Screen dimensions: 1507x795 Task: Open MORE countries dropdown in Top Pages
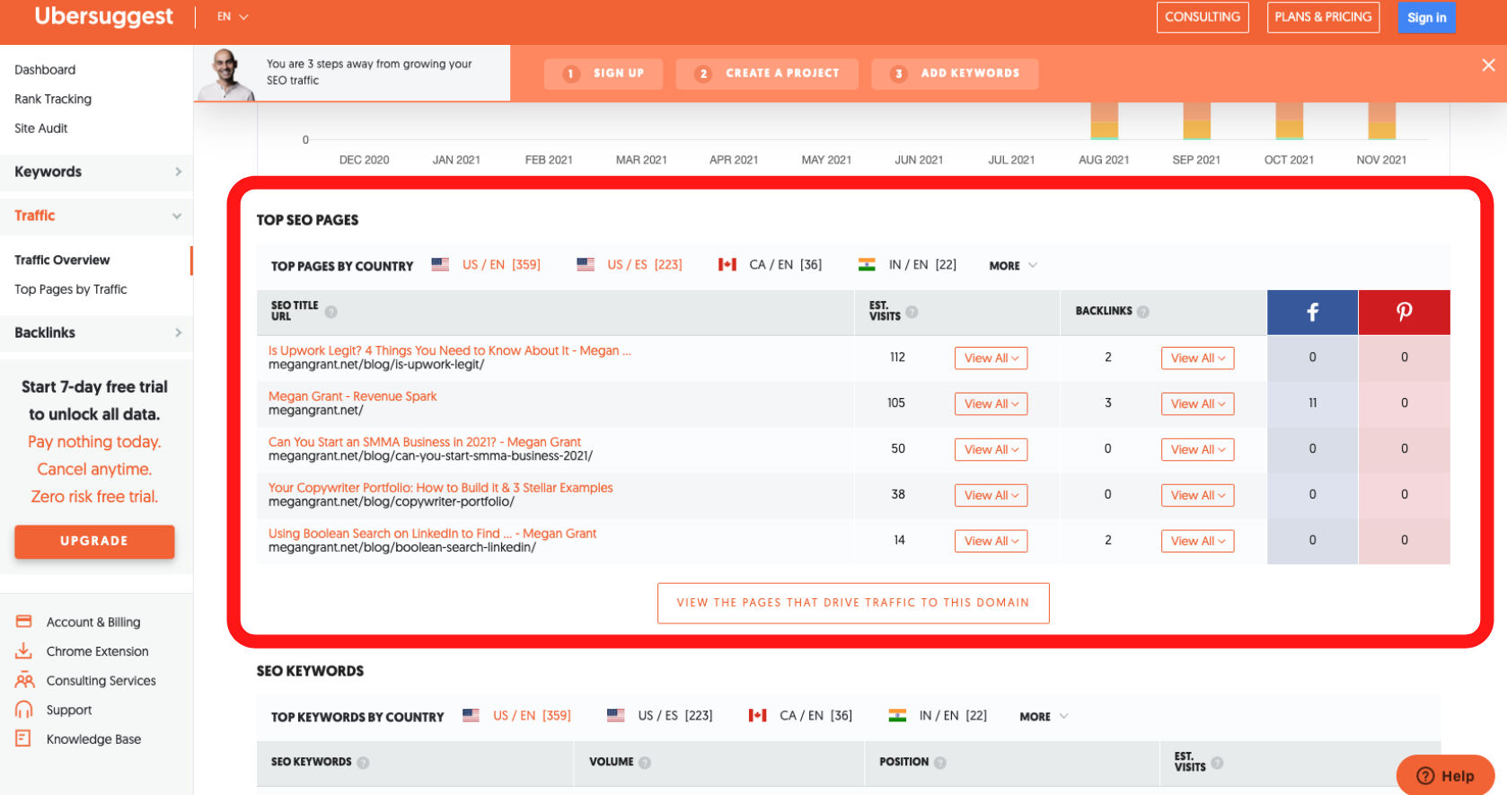[1013, 266]
